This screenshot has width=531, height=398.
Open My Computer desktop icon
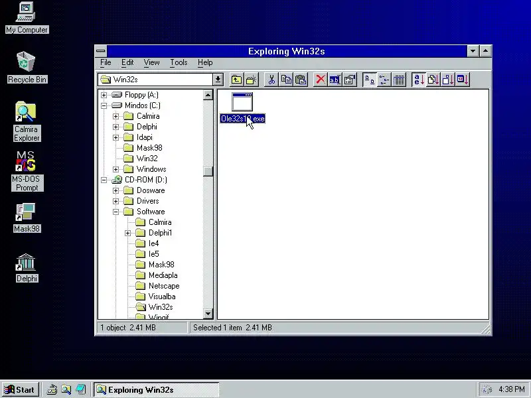(27, 18)
